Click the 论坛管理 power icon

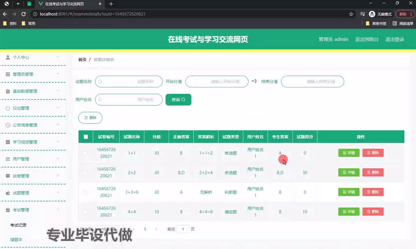8,108
